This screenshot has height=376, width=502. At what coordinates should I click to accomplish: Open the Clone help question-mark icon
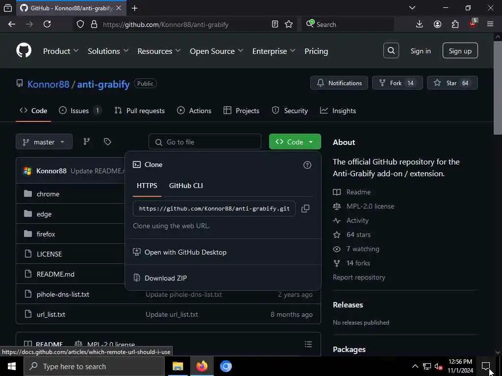tap(307, 165)
